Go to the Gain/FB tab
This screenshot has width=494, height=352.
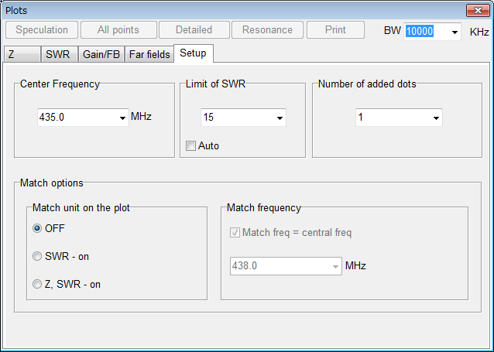click(101, 55)
